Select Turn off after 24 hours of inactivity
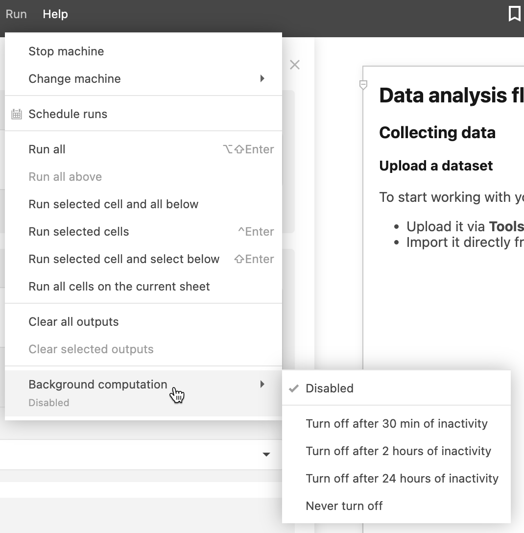Viewport: 524px width, 533px height. tap(402, 478)
